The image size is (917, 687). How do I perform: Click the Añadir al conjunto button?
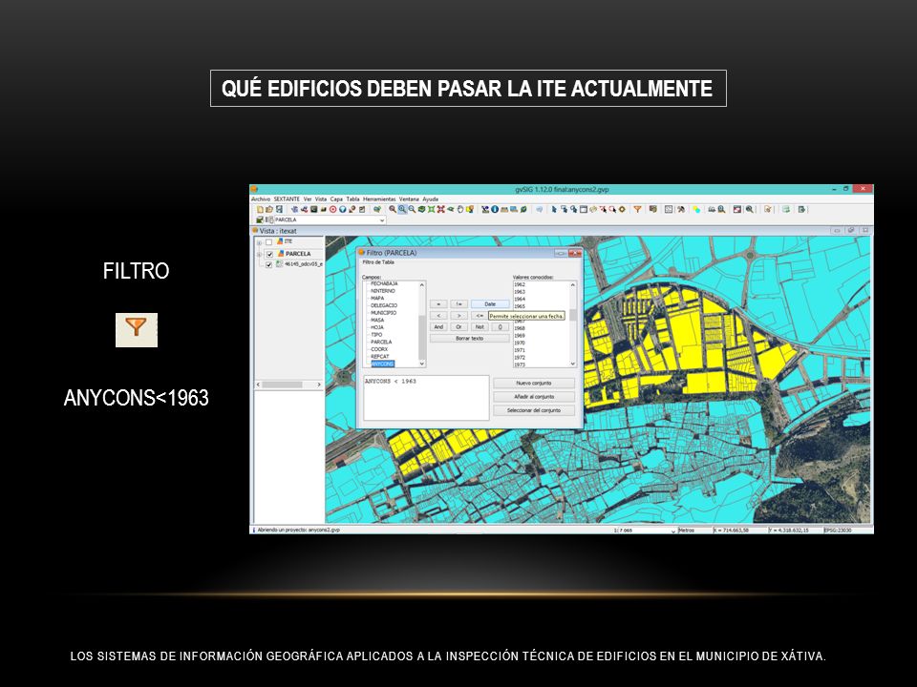(x=534, y=397)
